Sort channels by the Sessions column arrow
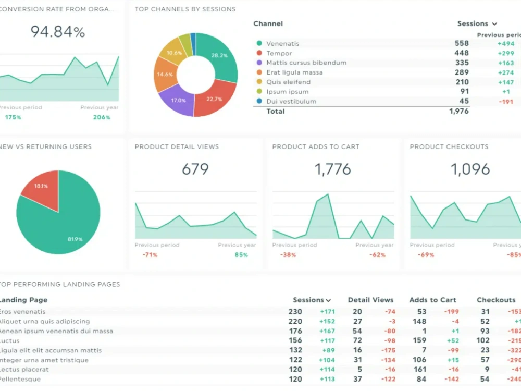 pos(494,24)
